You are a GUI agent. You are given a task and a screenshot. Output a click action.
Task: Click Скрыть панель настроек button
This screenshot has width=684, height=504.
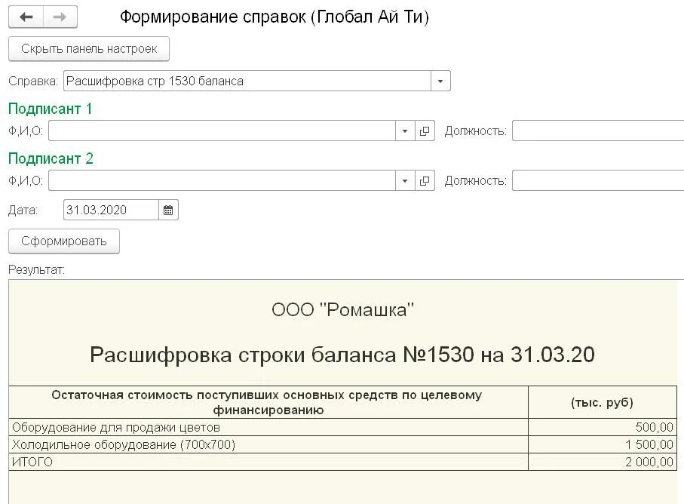coord(89,48)
